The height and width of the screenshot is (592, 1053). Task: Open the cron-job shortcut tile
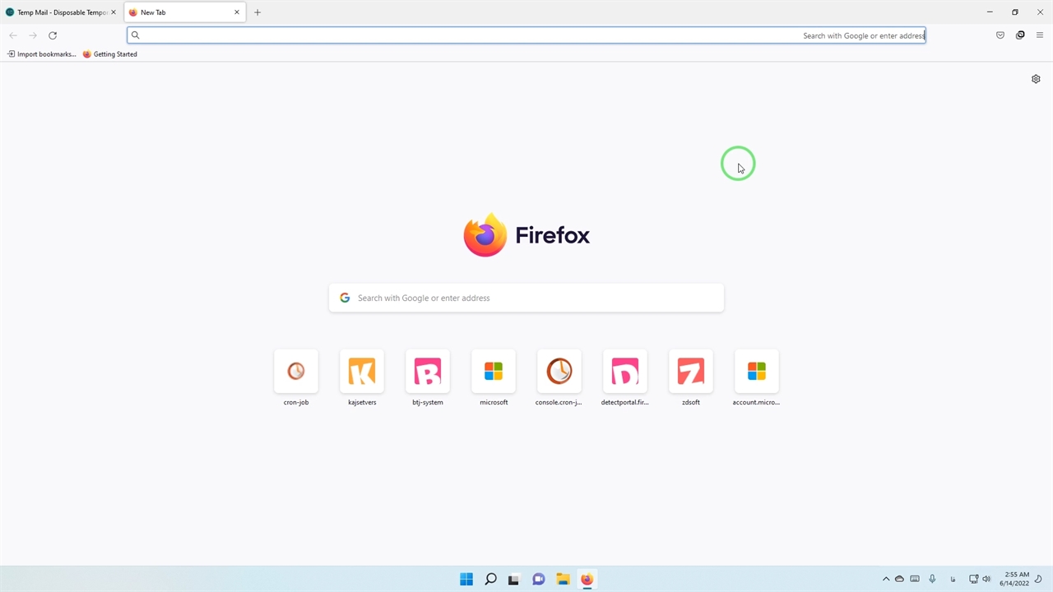pos(296,372)
